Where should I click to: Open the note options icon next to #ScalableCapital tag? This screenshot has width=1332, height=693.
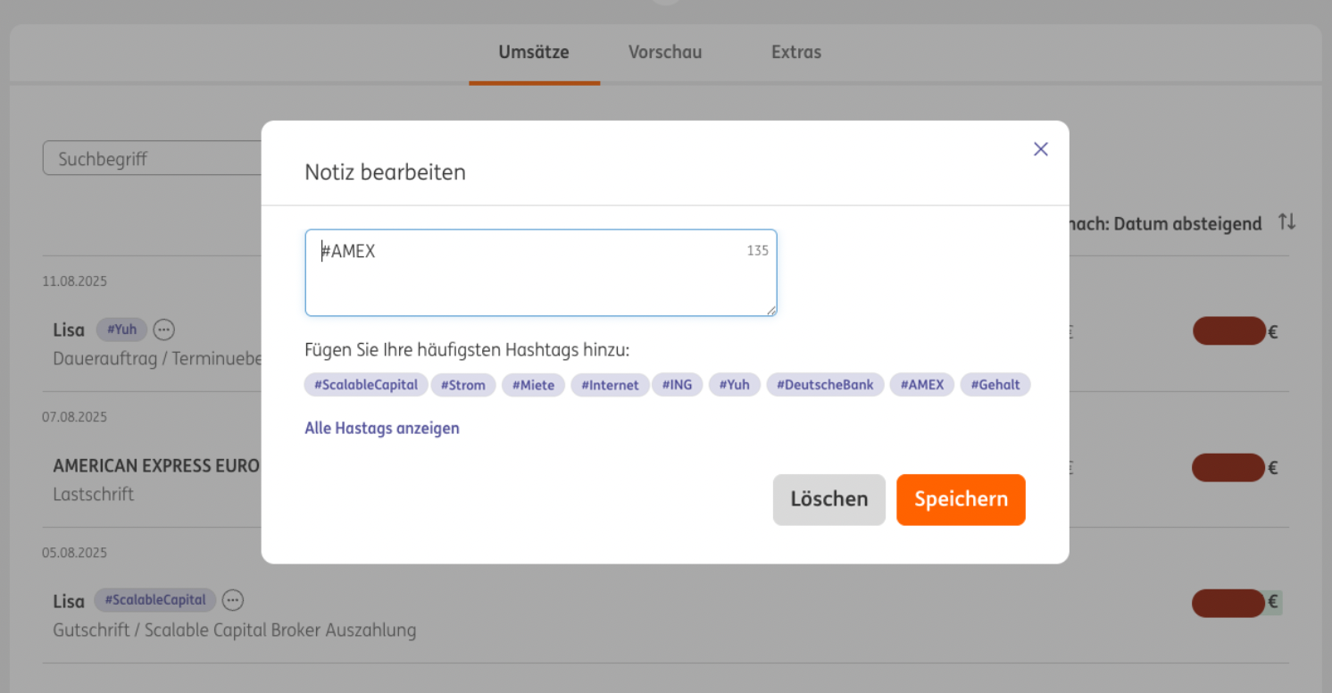click(x=232, y=599)
